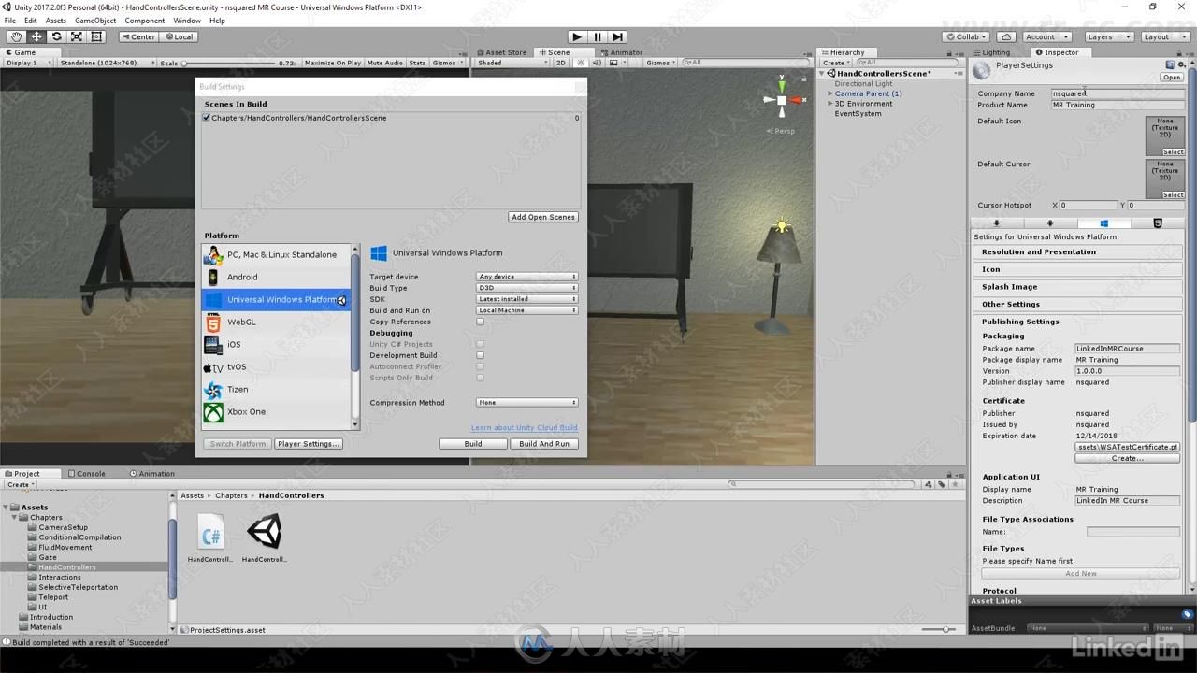Select WebGL platform
This screenshot has width=1197, height=673.
tap(277, 322)
